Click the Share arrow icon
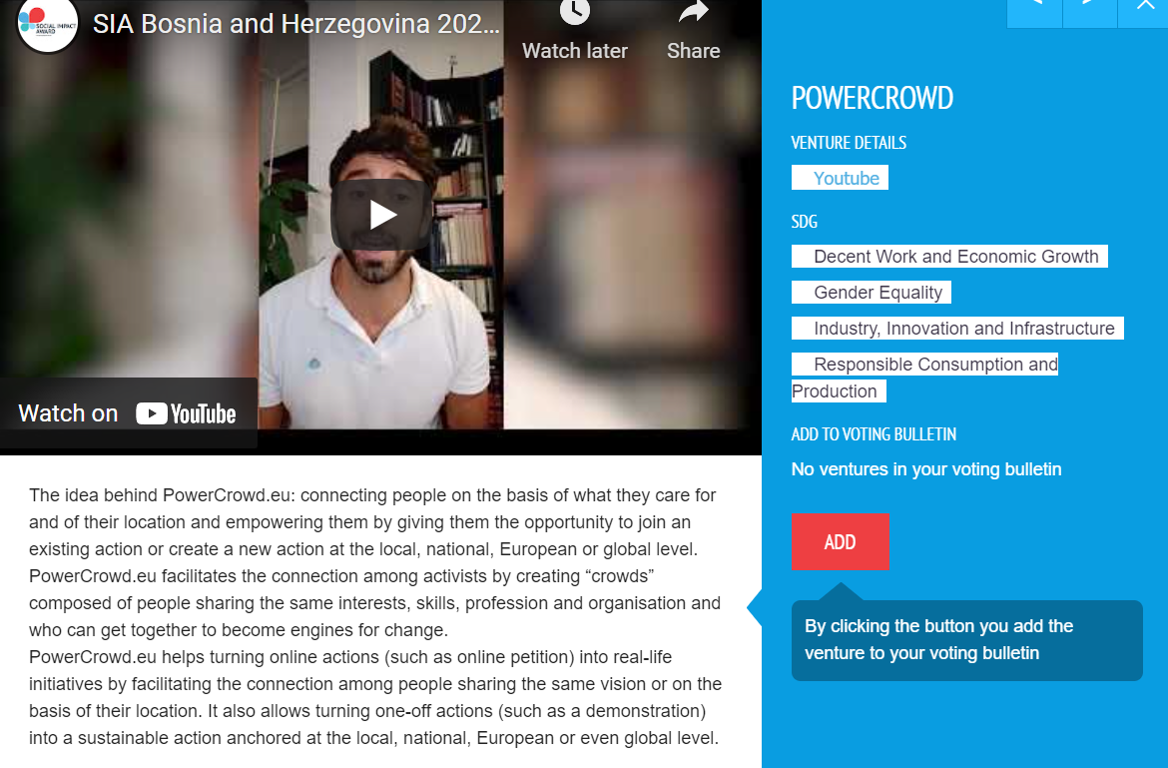Screen dimensions: 1168x768 [x=693, y=12]
